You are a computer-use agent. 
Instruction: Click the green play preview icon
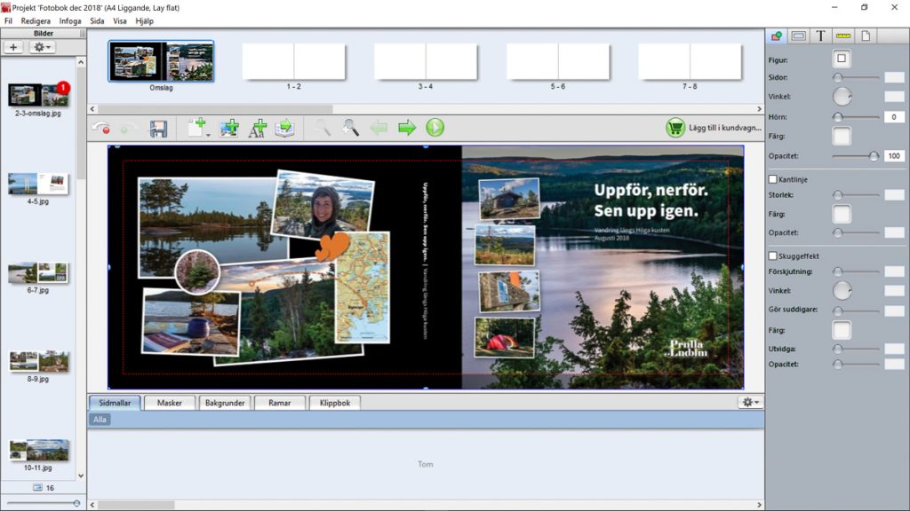click(x=435, y=128)
